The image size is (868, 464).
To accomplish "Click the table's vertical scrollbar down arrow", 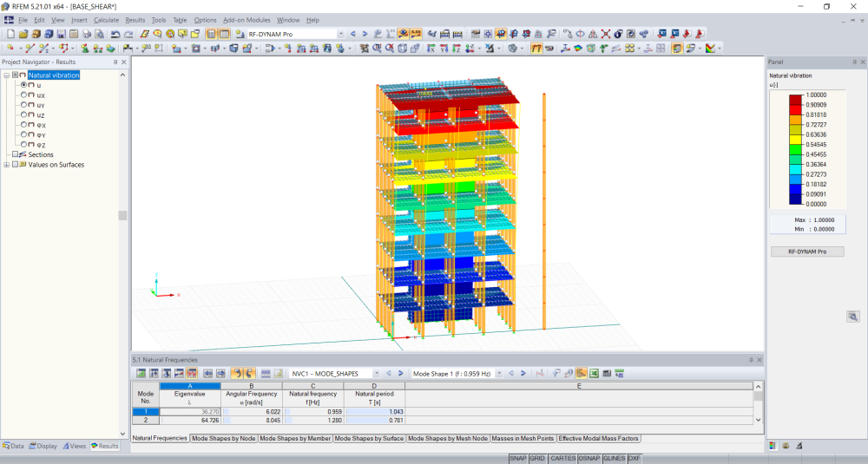I will click(758, 421).
